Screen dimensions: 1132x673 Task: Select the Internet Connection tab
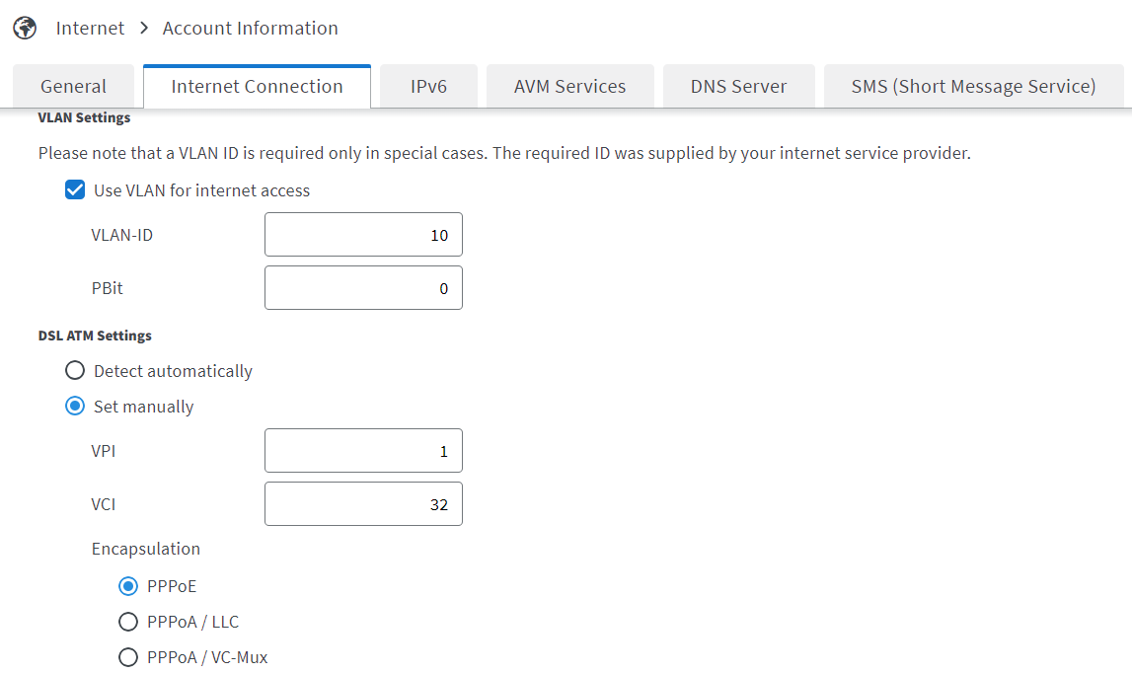click(257, 87)
